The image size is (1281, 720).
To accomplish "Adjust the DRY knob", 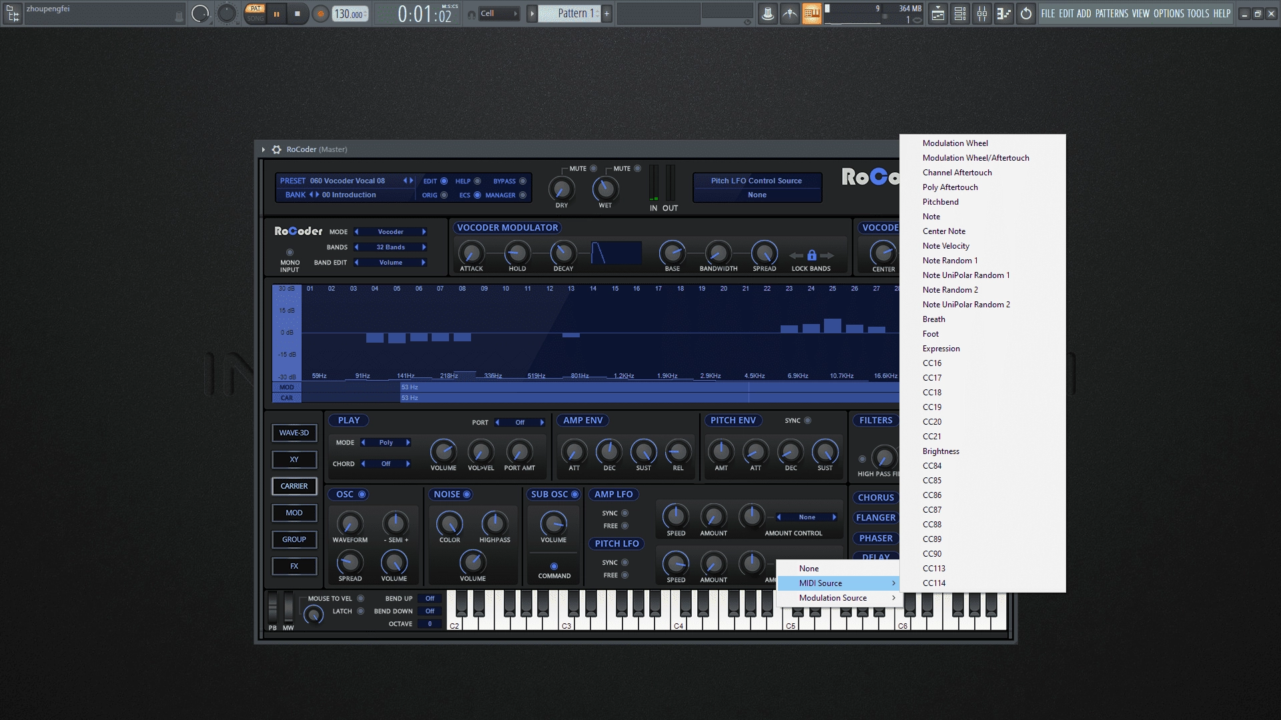I will point(561,189).
